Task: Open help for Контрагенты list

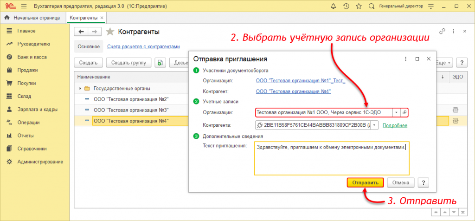Action: coord(462,63)
